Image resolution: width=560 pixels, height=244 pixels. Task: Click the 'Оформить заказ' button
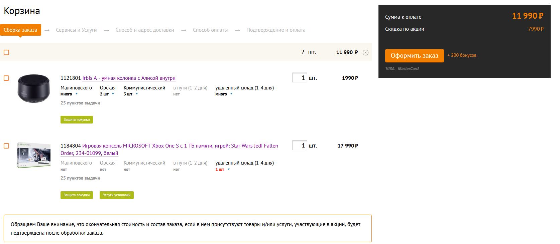tap(415, 56)
